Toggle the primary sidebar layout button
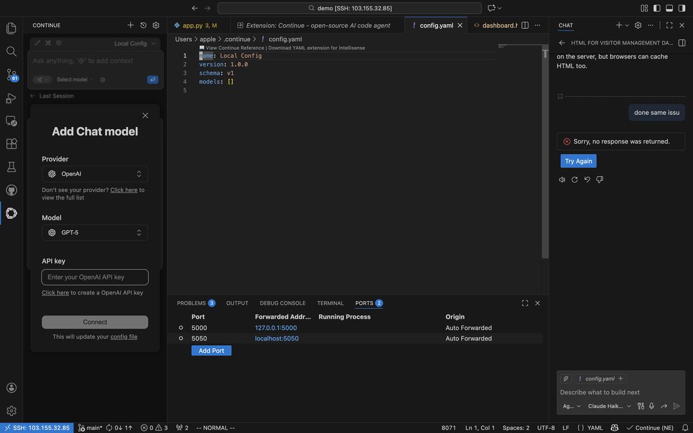The height and width of the screenshot is (433, 693). (657, 8)
